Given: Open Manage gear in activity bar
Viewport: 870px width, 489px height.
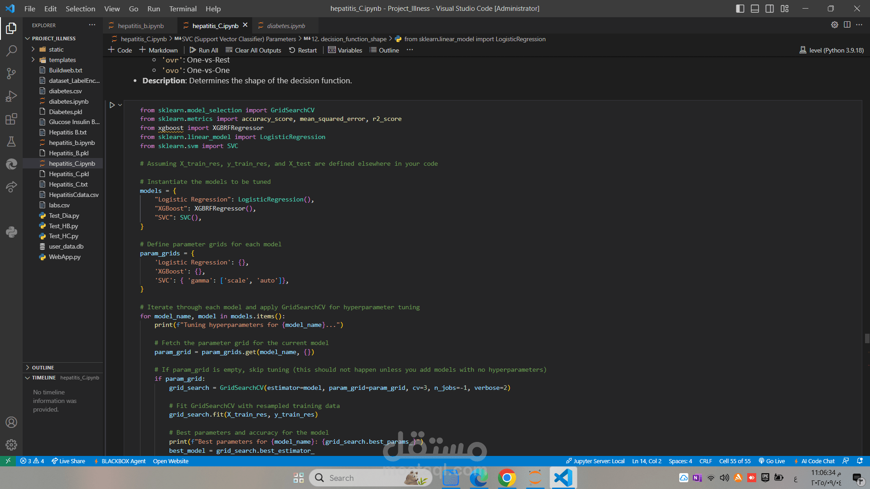Looking at the screenshot, I should point(11,445).
